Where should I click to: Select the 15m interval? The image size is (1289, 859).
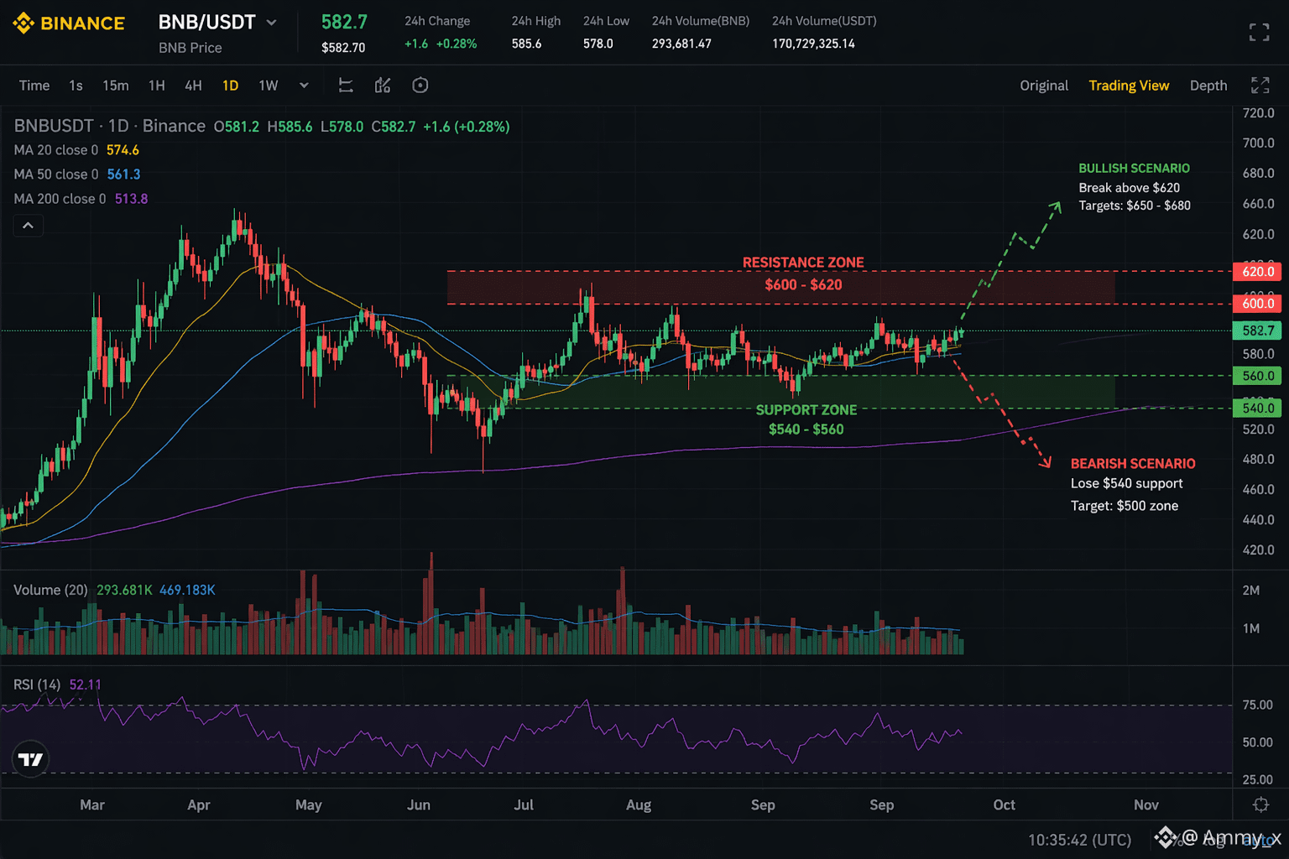tap(116, 86)
